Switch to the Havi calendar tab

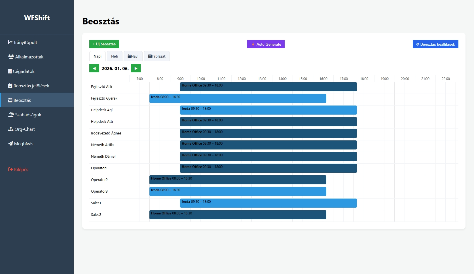[133, 56]
